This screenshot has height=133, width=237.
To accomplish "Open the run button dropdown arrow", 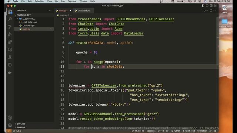I will click(x=207, y=11).
